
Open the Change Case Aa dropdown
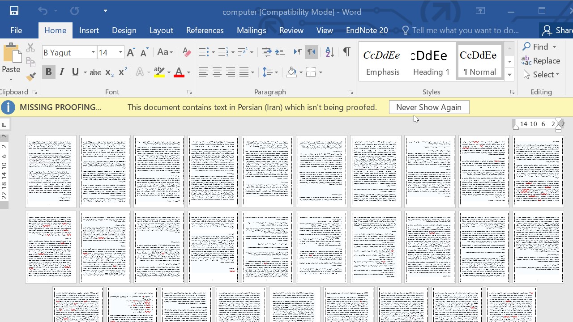click(165, 53)
